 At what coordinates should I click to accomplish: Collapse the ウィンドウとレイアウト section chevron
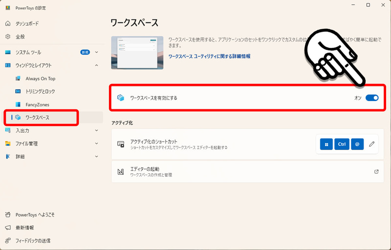[x=96, y=65]
